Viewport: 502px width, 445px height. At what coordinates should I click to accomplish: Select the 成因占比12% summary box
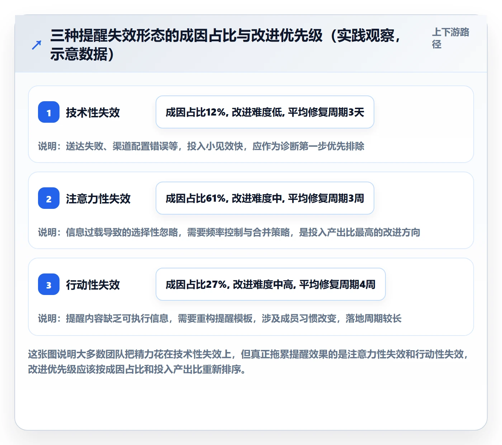[x=265, y=112]
